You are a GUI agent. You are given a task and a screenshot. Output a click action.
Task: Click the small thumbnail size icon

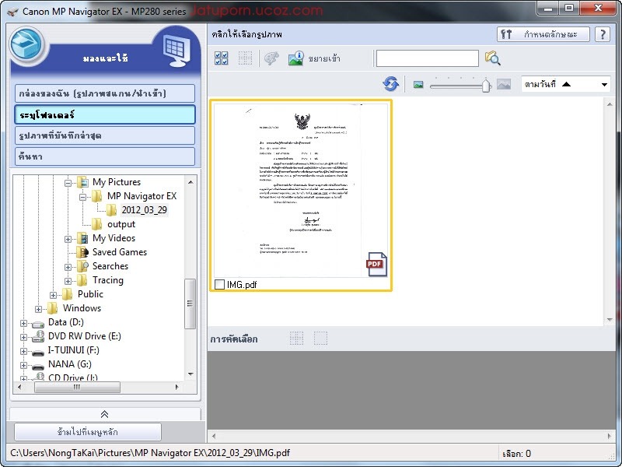418,85
